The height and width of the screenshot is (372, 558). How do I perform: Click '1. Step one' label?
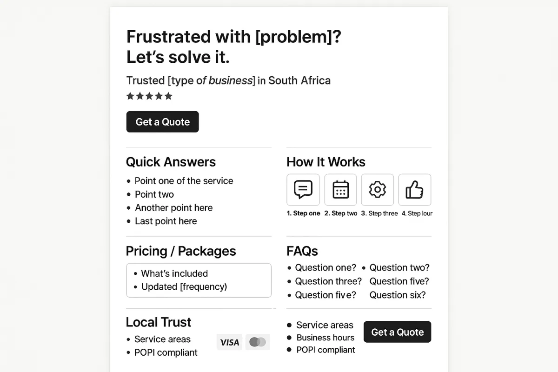pos(303,213)
